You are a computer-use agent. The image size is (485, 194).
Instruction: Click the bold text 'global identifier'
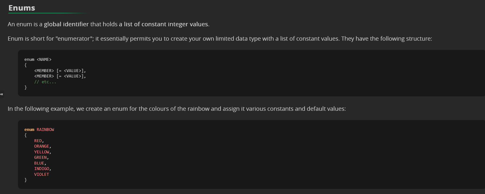click(66, 24)
